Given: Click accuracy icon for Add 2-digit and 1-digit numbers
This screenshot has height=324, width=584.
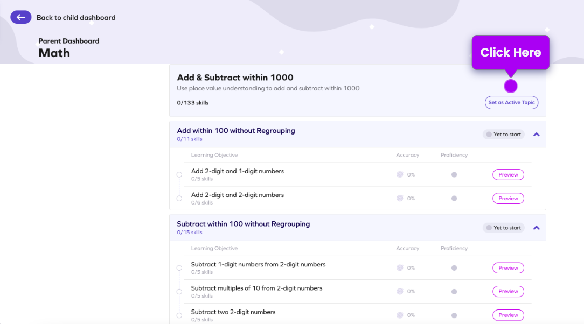Looking at the screenshot, I should (x=400, y=174).
